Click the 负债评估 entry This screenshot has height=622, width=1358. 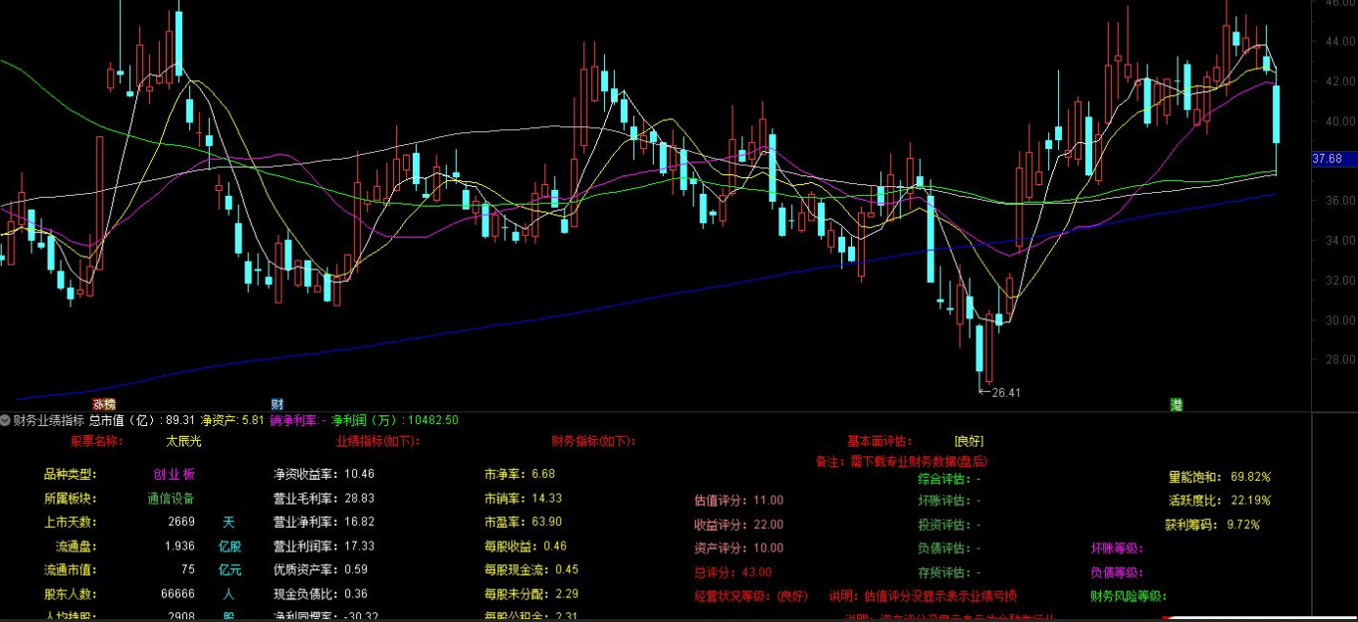(949, 549)
